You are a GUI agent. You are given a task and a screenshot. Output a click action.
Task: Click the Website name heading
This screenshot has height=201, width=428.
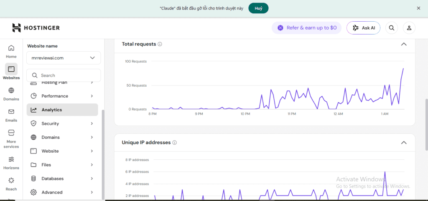pyautogui.click(x=42, y=46)
